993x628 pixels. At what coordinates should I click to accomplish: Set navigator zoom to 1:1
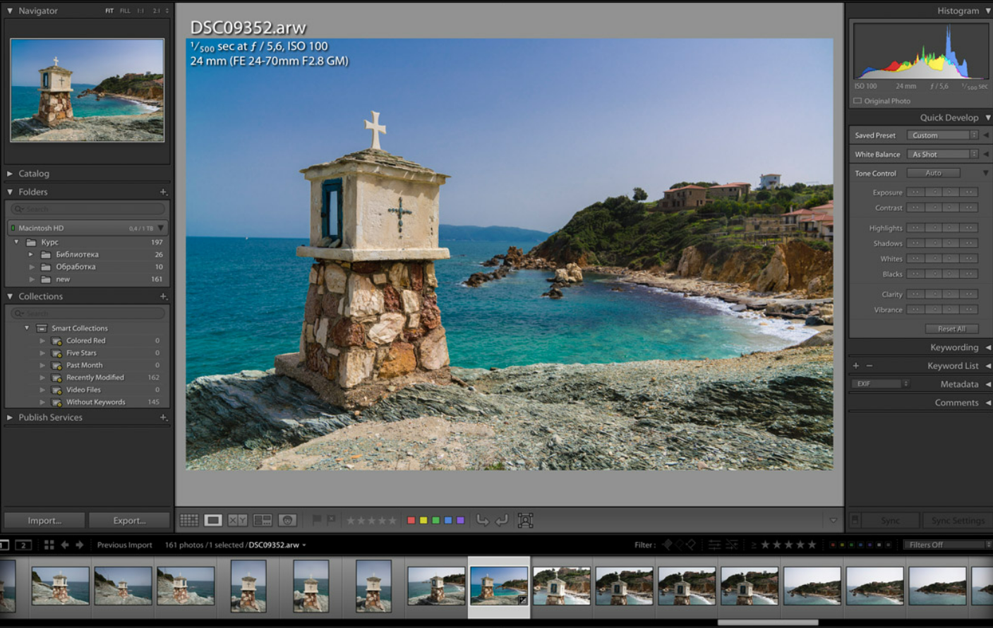(x=140, y=11)
